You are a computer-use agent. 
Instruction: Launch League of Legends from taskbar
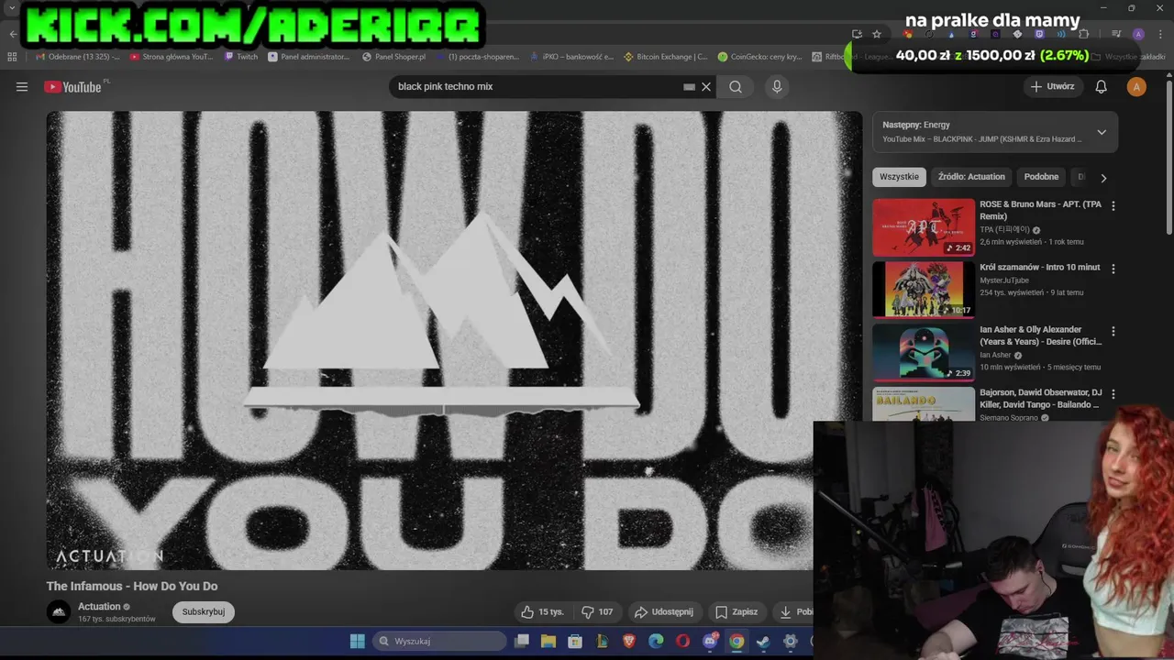pos(603,641)
